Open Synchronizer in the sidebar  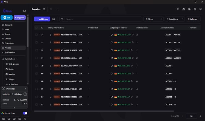(13, 52)
